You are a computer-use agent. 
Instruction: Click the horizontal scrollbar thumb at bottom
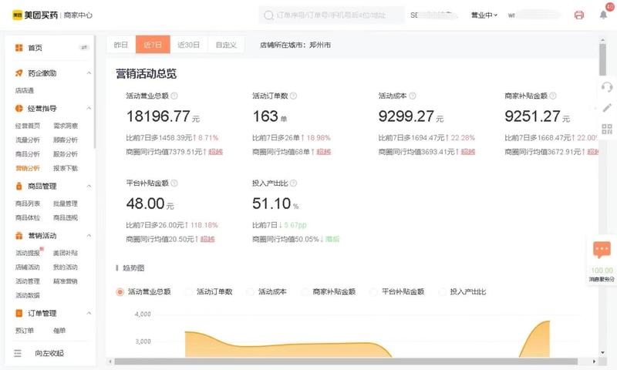[346, 362]
